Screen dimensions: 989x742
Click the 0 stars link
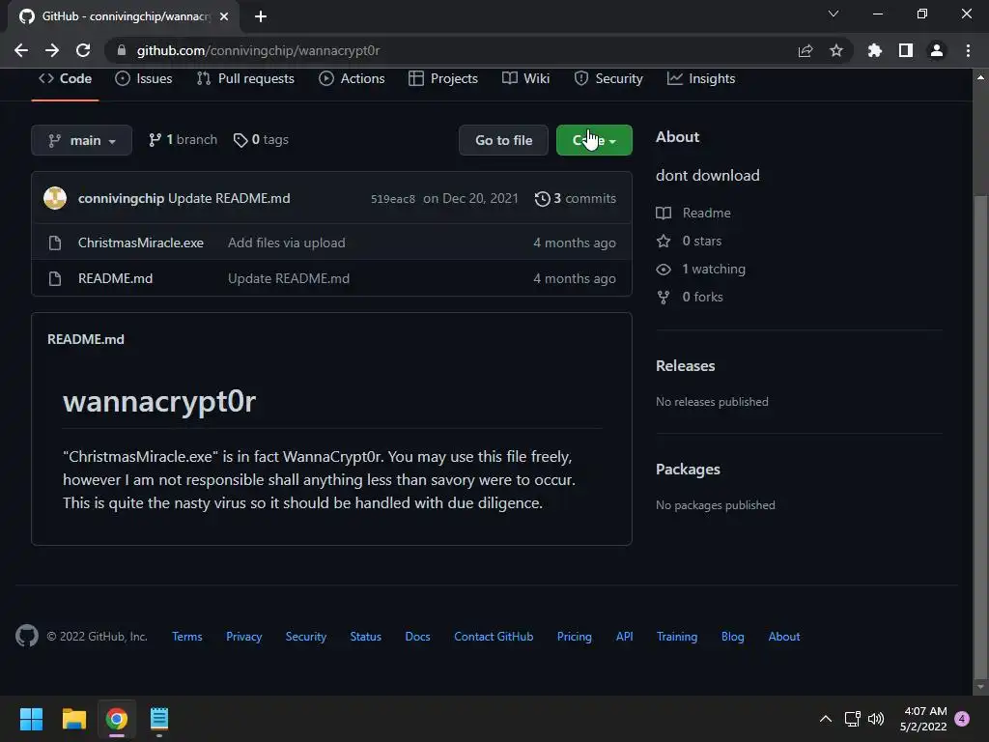(x=689, y=241)
